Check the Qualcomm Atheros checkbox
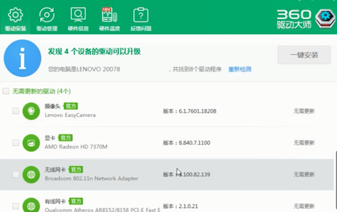The width and height of the screenshot is (337, 212). pyautogui.click(x=16, y=206)
